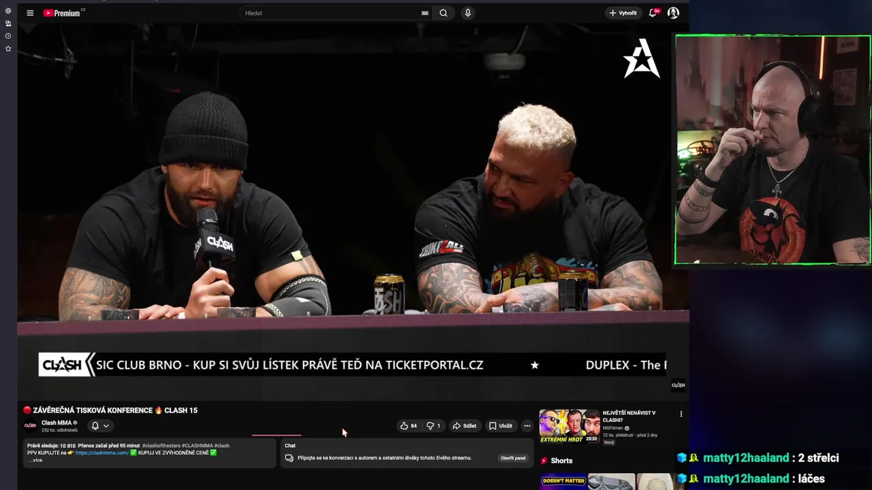Screen dimensions: 872x490
Task: Open the NEJVĚTŠÍ NENÁVIST V CLASHI? video title
Action: point(629,416)
